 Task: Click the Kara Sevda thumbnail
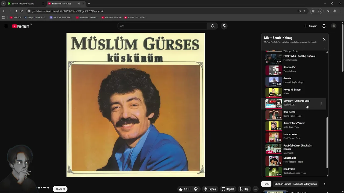pyautogui.click(x=274, y=115)
